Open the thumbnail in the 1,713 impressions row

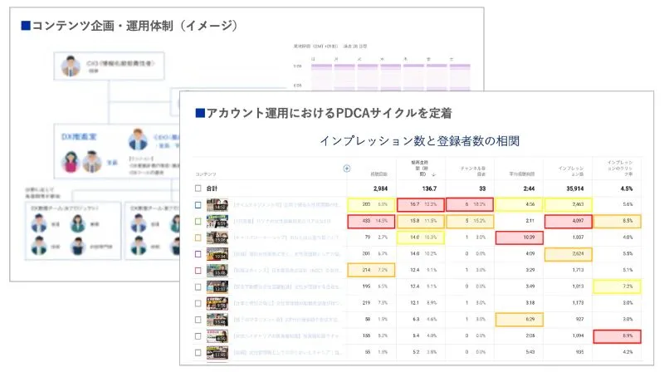[217, 271]
